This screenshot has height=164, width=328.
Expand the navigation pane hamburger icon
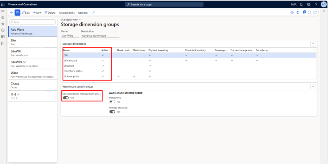3,11
